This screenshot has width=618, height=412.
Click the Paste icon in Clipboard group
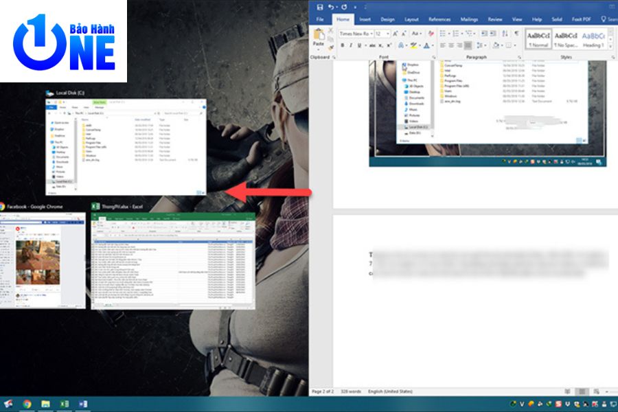coord(318,36)
